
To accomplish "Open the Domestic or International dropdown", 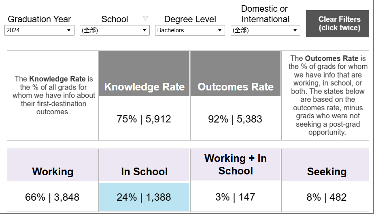I will [265, 30].
